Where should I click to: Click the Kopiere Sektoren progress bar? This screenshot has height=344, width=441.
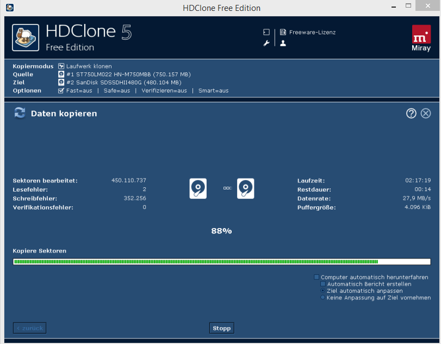tap(222, 261)
